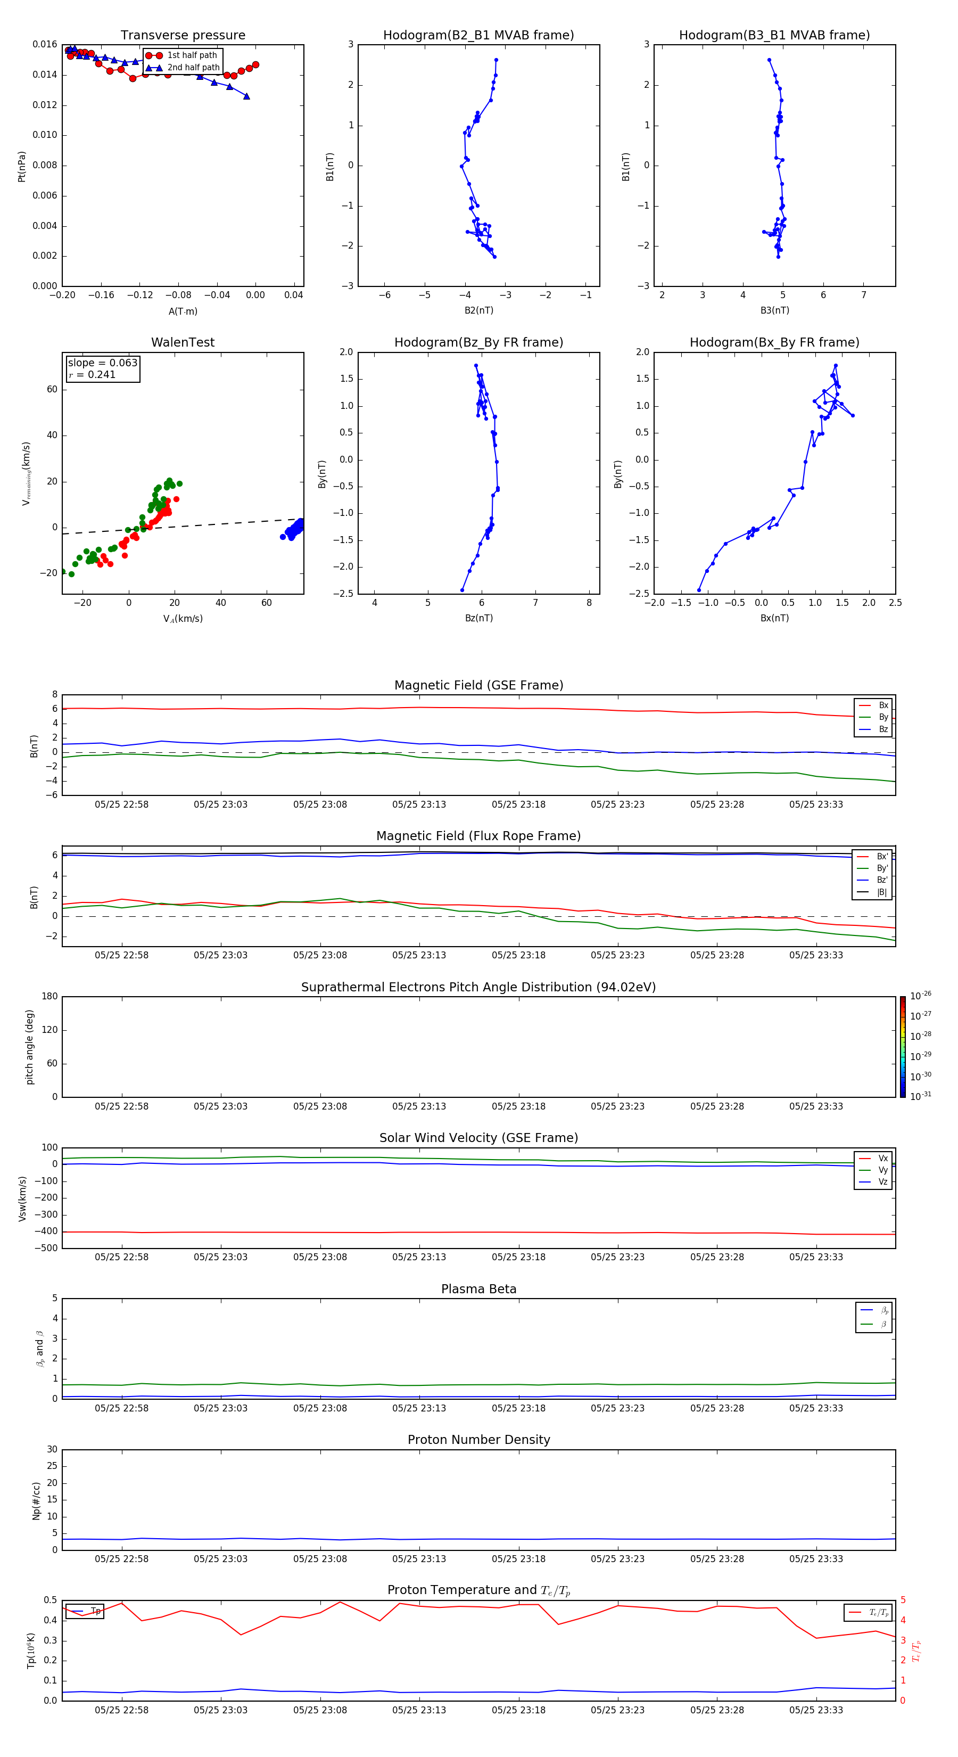
Task: Click the '10^-31' colorbar tick label
Action: [x=921, y=1096]
